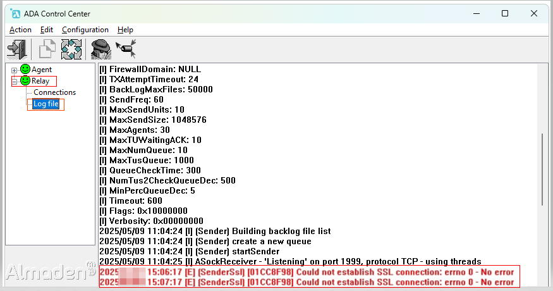Click the MinPercQueueDec: 5 log line
Image resolution: width=553 pixels, height=291 pixels.
147,190
